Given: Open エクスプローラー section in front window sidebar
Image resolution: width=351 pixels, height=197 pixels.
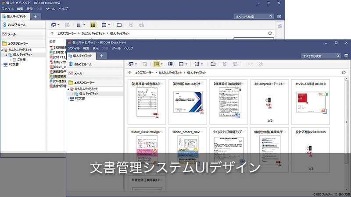Looking at the screenshot, I should tap(95, 83).
